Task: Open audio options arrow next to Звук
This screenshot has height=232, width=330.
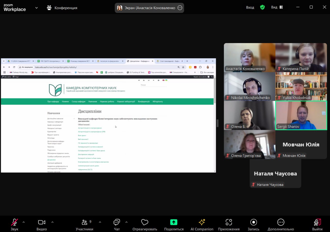Action: pyautogui.click(x=24, y=222)
